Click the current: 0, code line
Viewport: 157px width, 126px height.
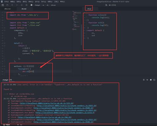tap(28, 53)
